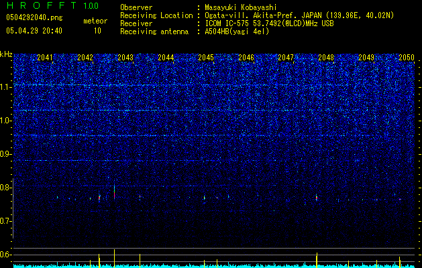Click the 2044 time marker
422x268 pixels.
(x=166, y=57)
